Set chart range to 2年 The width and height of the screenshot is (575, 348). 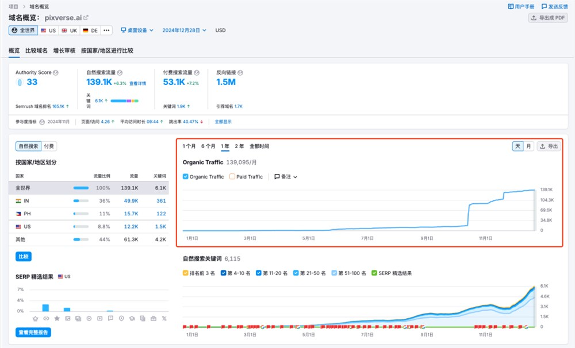[239, 146]
